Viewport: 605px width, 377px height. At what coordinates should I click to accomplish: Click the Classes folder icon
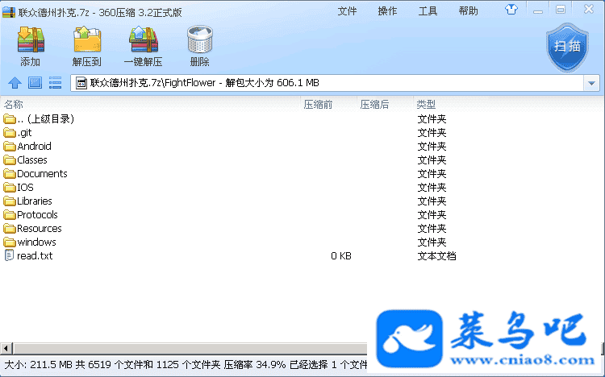[10, 160]
